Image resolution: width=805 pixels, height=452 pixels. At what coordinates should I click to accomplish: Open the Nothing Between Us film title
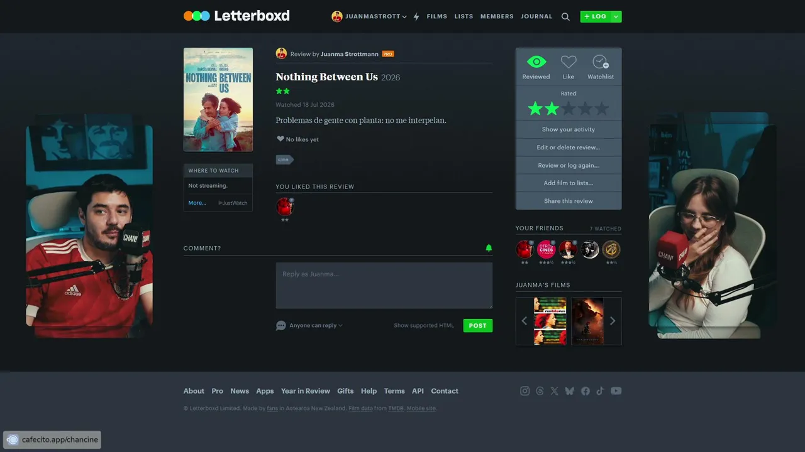326,77
